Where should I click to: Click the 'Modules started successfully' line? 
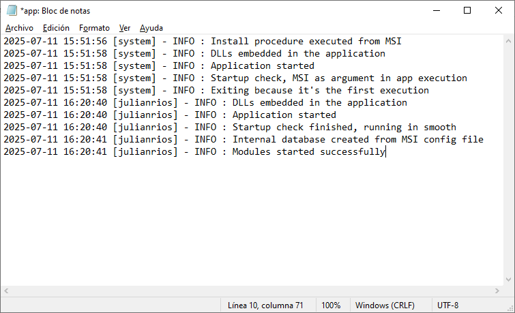coord(194,152)
